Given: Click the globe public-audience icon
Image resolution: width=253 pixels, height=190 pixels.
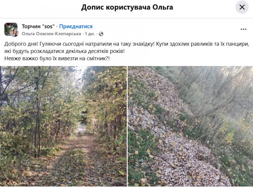Looking at the screenshot, I should (x=101, y=34).
